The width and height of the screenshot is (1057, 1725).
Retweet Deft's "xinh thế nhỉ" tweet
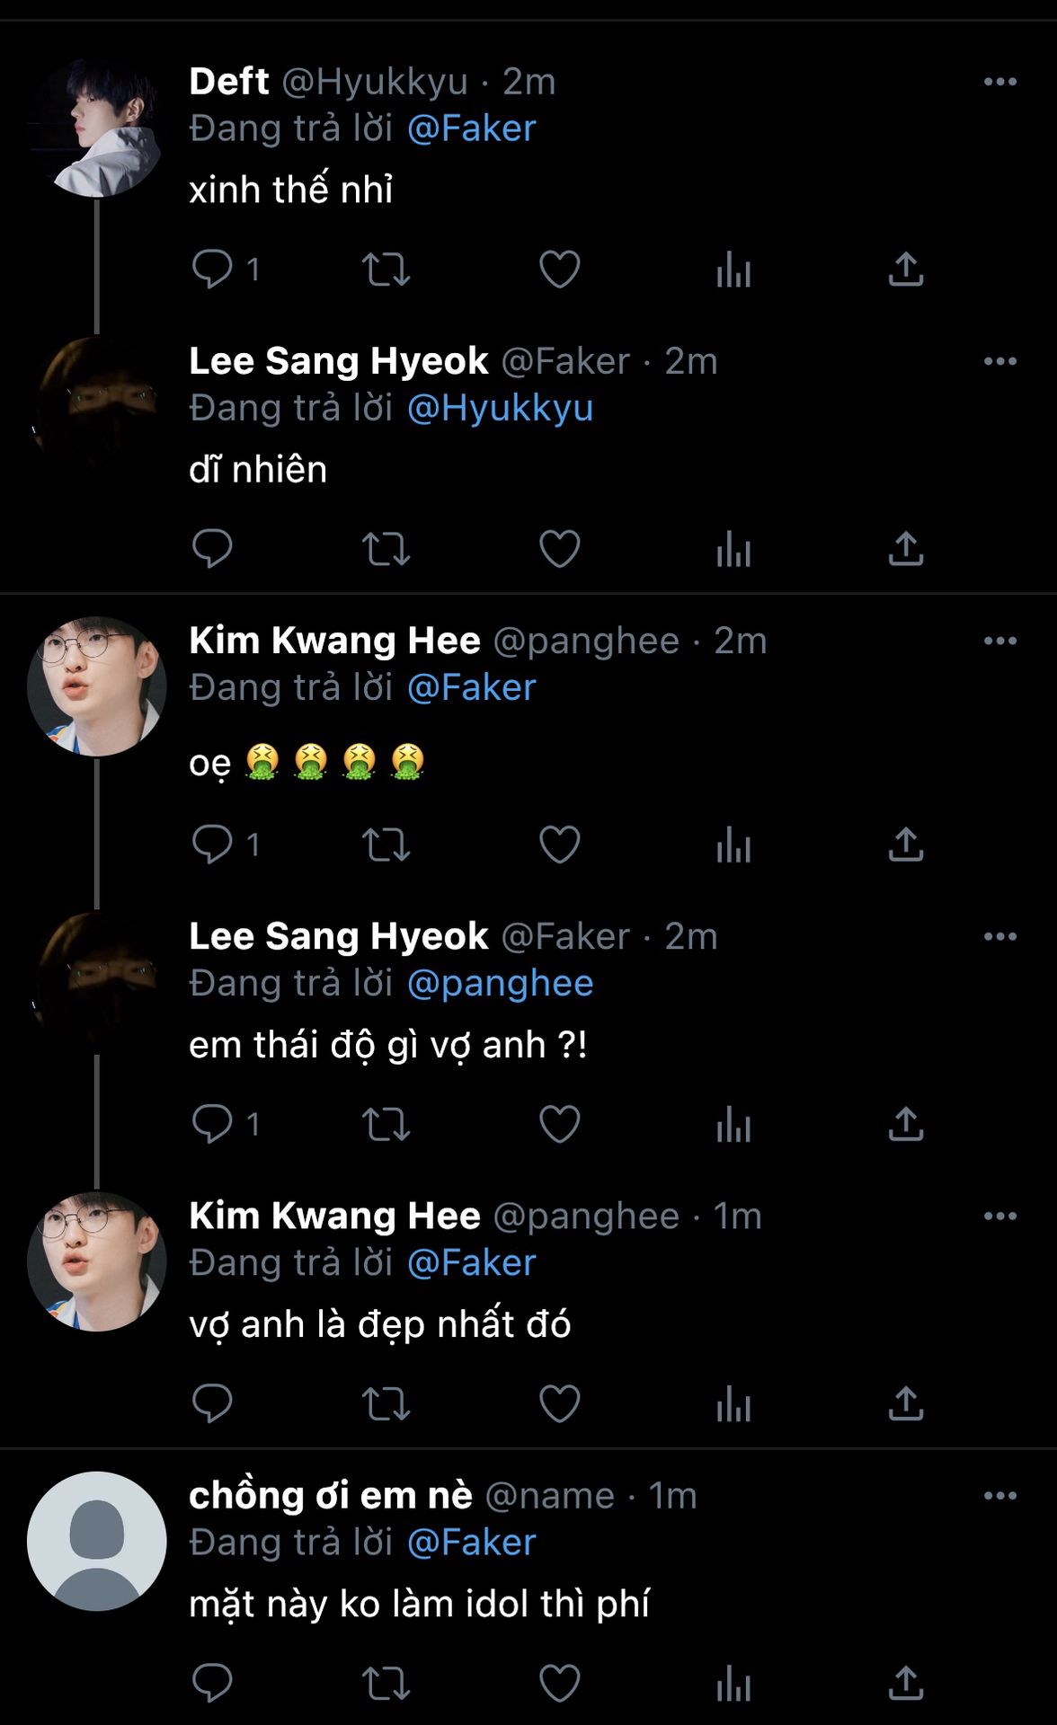click(386, 269)
